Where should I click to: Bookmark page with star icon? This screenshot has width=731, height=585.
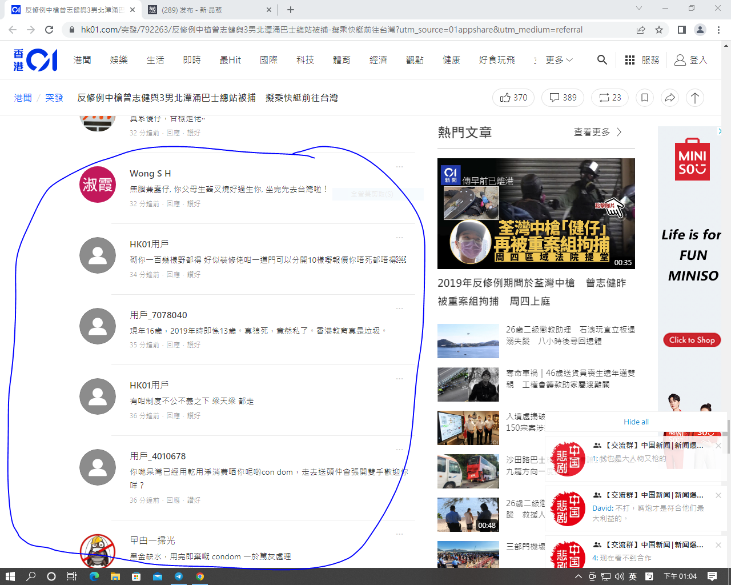coord(659,30)
